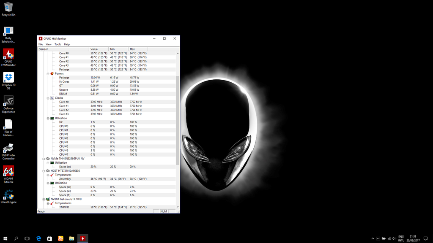Show hidden system tray icons
Image resolution: width=433 pixels, height=243 pixels.
pos(373,239)
